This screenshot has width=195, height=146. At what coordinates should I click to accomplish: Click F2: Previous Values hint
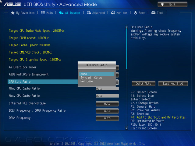pyautogui.click(x=145, y=110)
